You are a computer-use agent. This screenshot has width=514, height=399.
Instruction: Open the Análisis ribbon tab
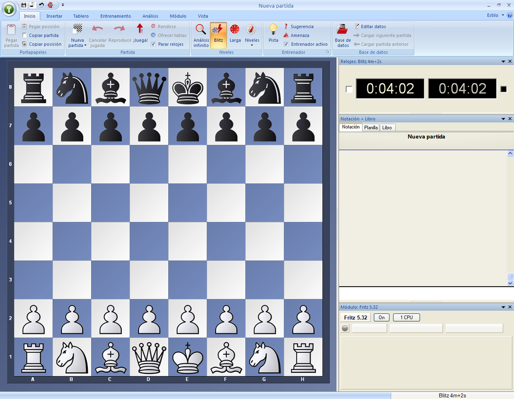150,16
